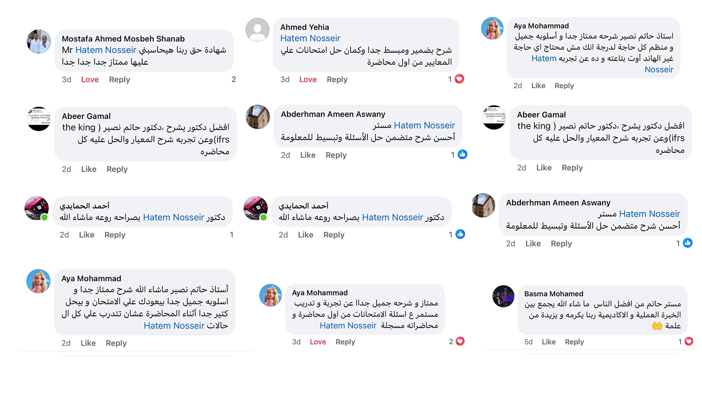Image resolution: width=702 pixels, height=395 pixels.
Task: Open Hatem Nosseir mention in Mostafa's comment
Action: click(x=106, y=50)
